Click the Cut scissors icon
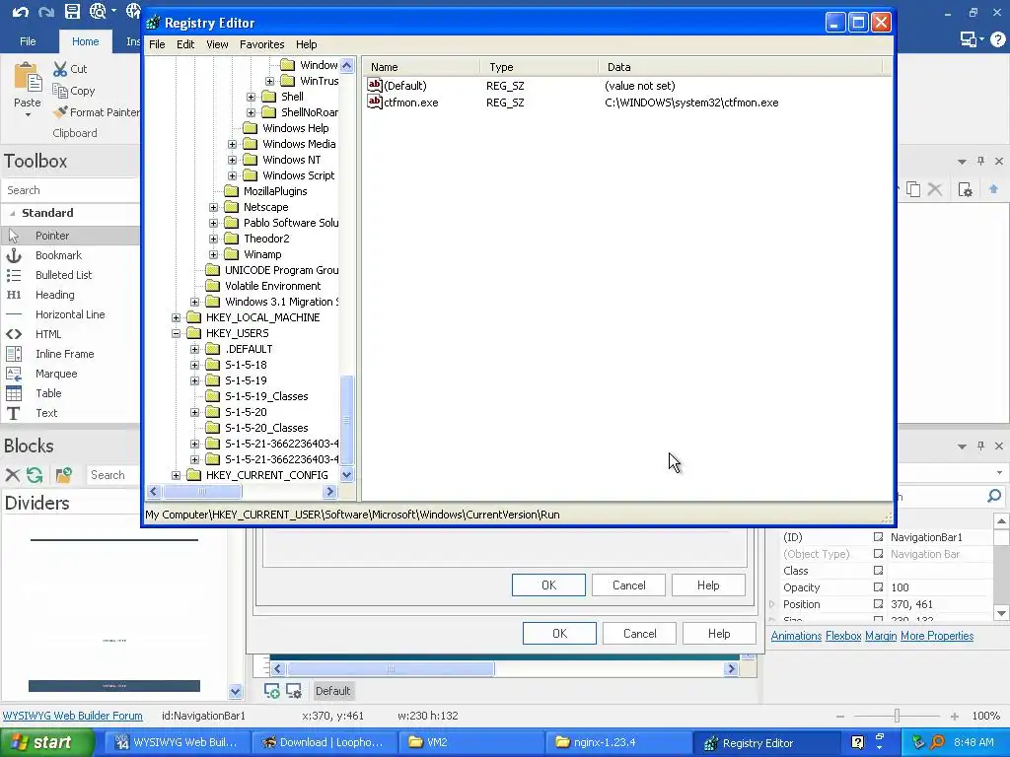This screenshot has width=1010, height=757. tap(60, 69)
